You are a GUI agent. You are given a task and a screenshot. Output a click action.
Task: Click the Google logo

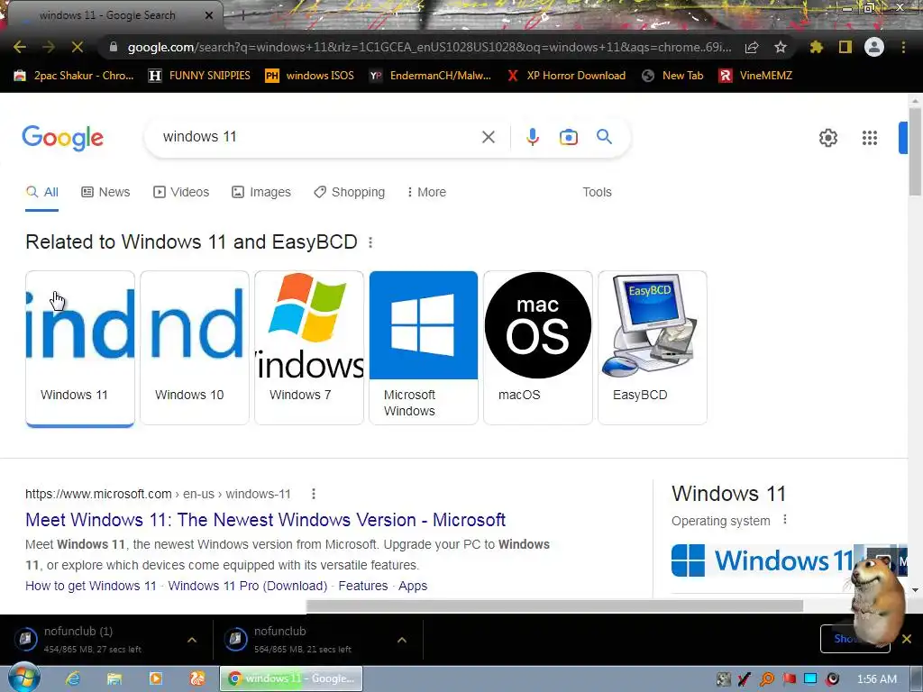click(x=62, y=138)
